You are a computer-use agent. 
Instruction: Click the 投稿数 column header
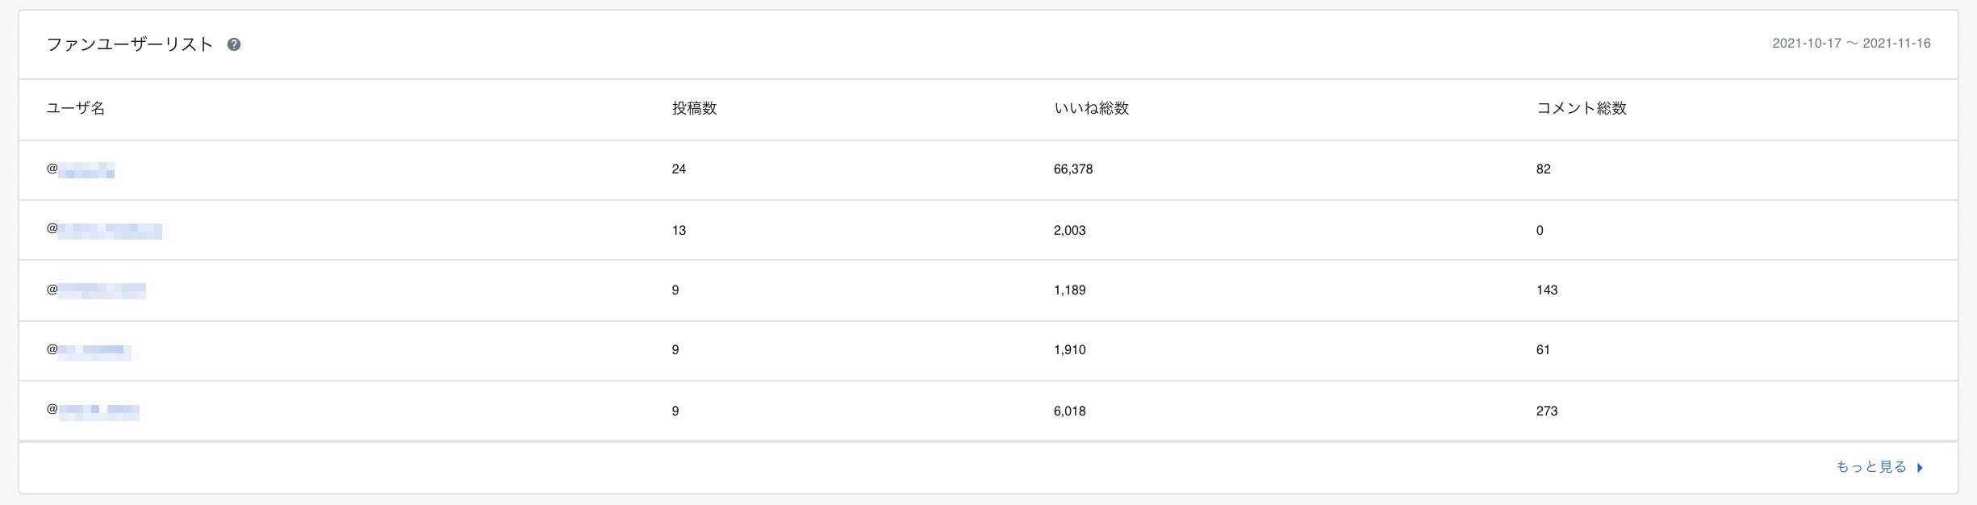(694, 108)
